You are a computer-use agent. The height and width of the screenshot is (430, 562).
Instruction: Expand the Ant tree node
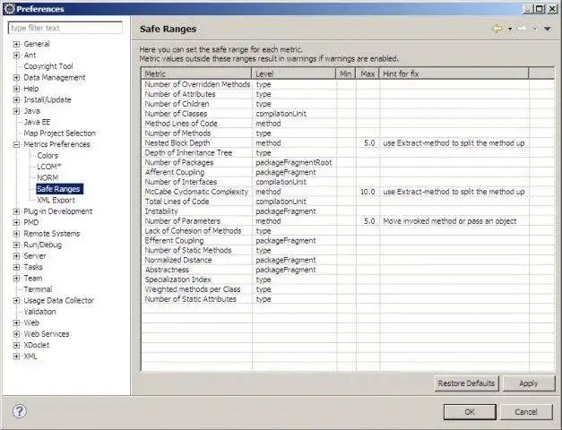16,56
